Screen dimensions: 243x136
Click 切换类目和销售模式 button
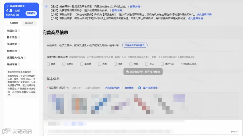(135, 45)
